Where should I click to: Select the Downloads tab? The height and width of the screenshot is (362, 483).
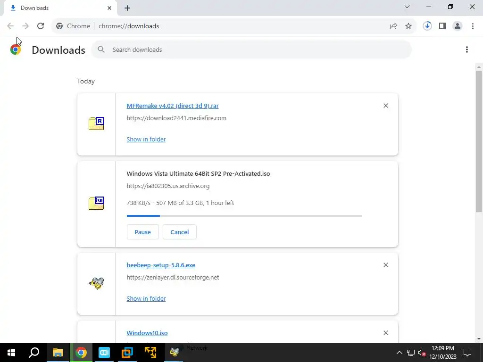click(x=60, y=8)
